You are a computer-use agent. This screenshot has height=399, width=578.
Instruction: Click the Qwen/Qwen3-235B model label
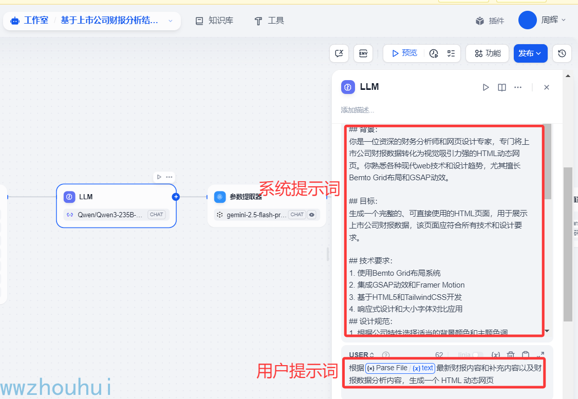pos(110,215)
